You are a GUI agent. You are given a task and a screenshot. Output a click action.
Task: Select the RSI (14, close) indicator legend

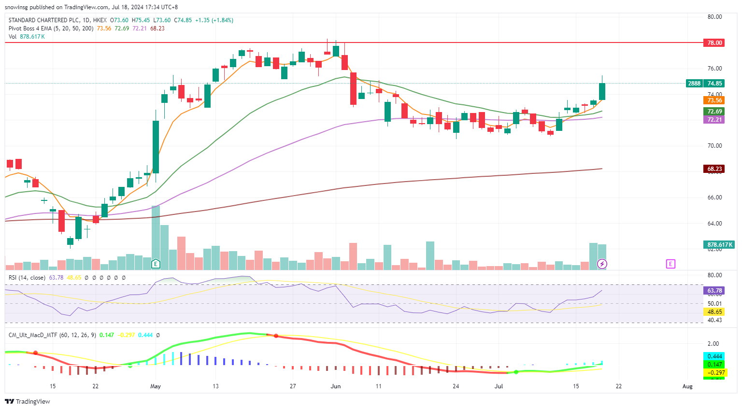click(27, 278)
